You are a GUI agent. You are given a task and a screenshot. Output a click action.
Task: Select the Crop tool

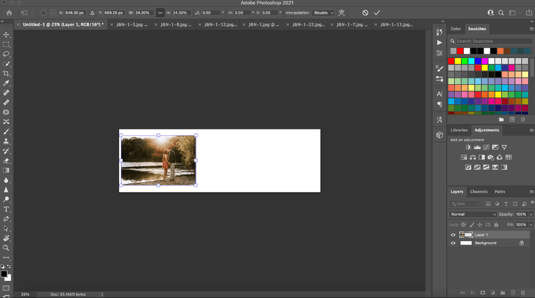pyautogui.click(x=6, y=73)
